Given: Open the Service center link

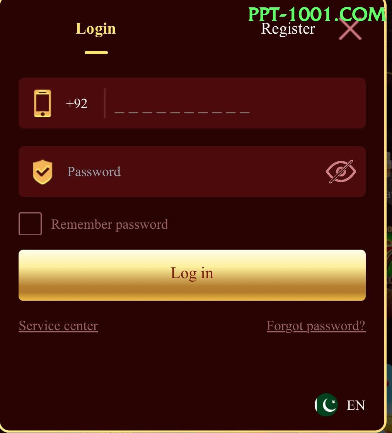Looking at the screenshot, I should [x=58, y=326].
